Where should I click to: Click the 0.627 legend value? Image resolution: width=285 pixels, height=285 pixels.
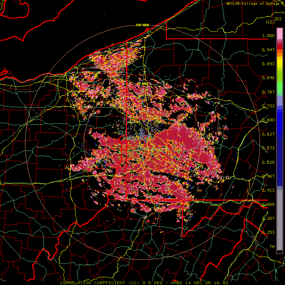[268, 134]
